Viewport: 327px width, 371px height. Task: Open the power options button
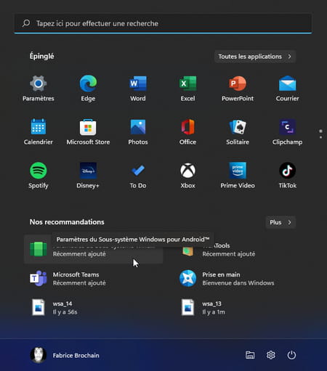[291, 355]
